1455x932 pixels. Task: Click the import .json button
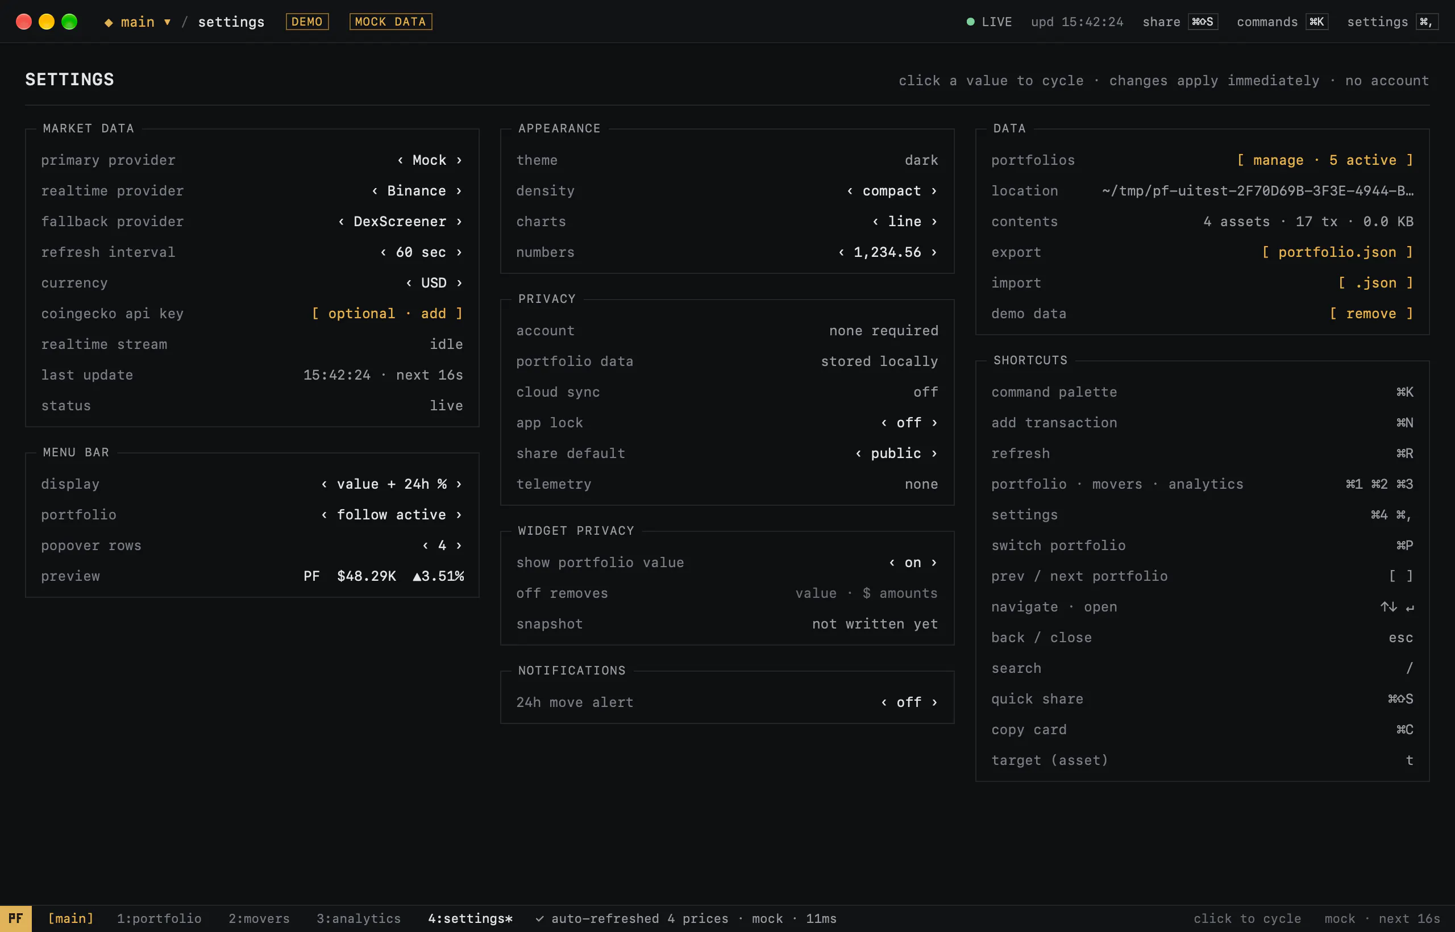[x=1375, y=283]
